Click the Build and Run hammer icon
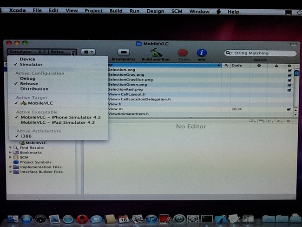302x227 pixels. 156,53
